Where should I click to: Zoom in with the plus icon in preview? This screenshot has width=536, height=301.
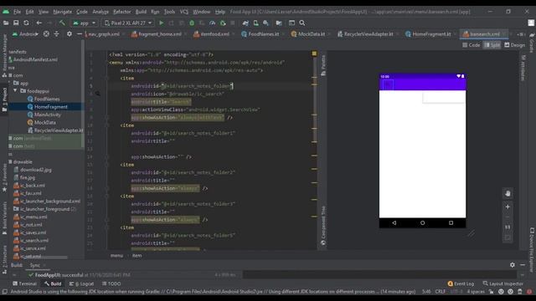(x=508, y=207)
